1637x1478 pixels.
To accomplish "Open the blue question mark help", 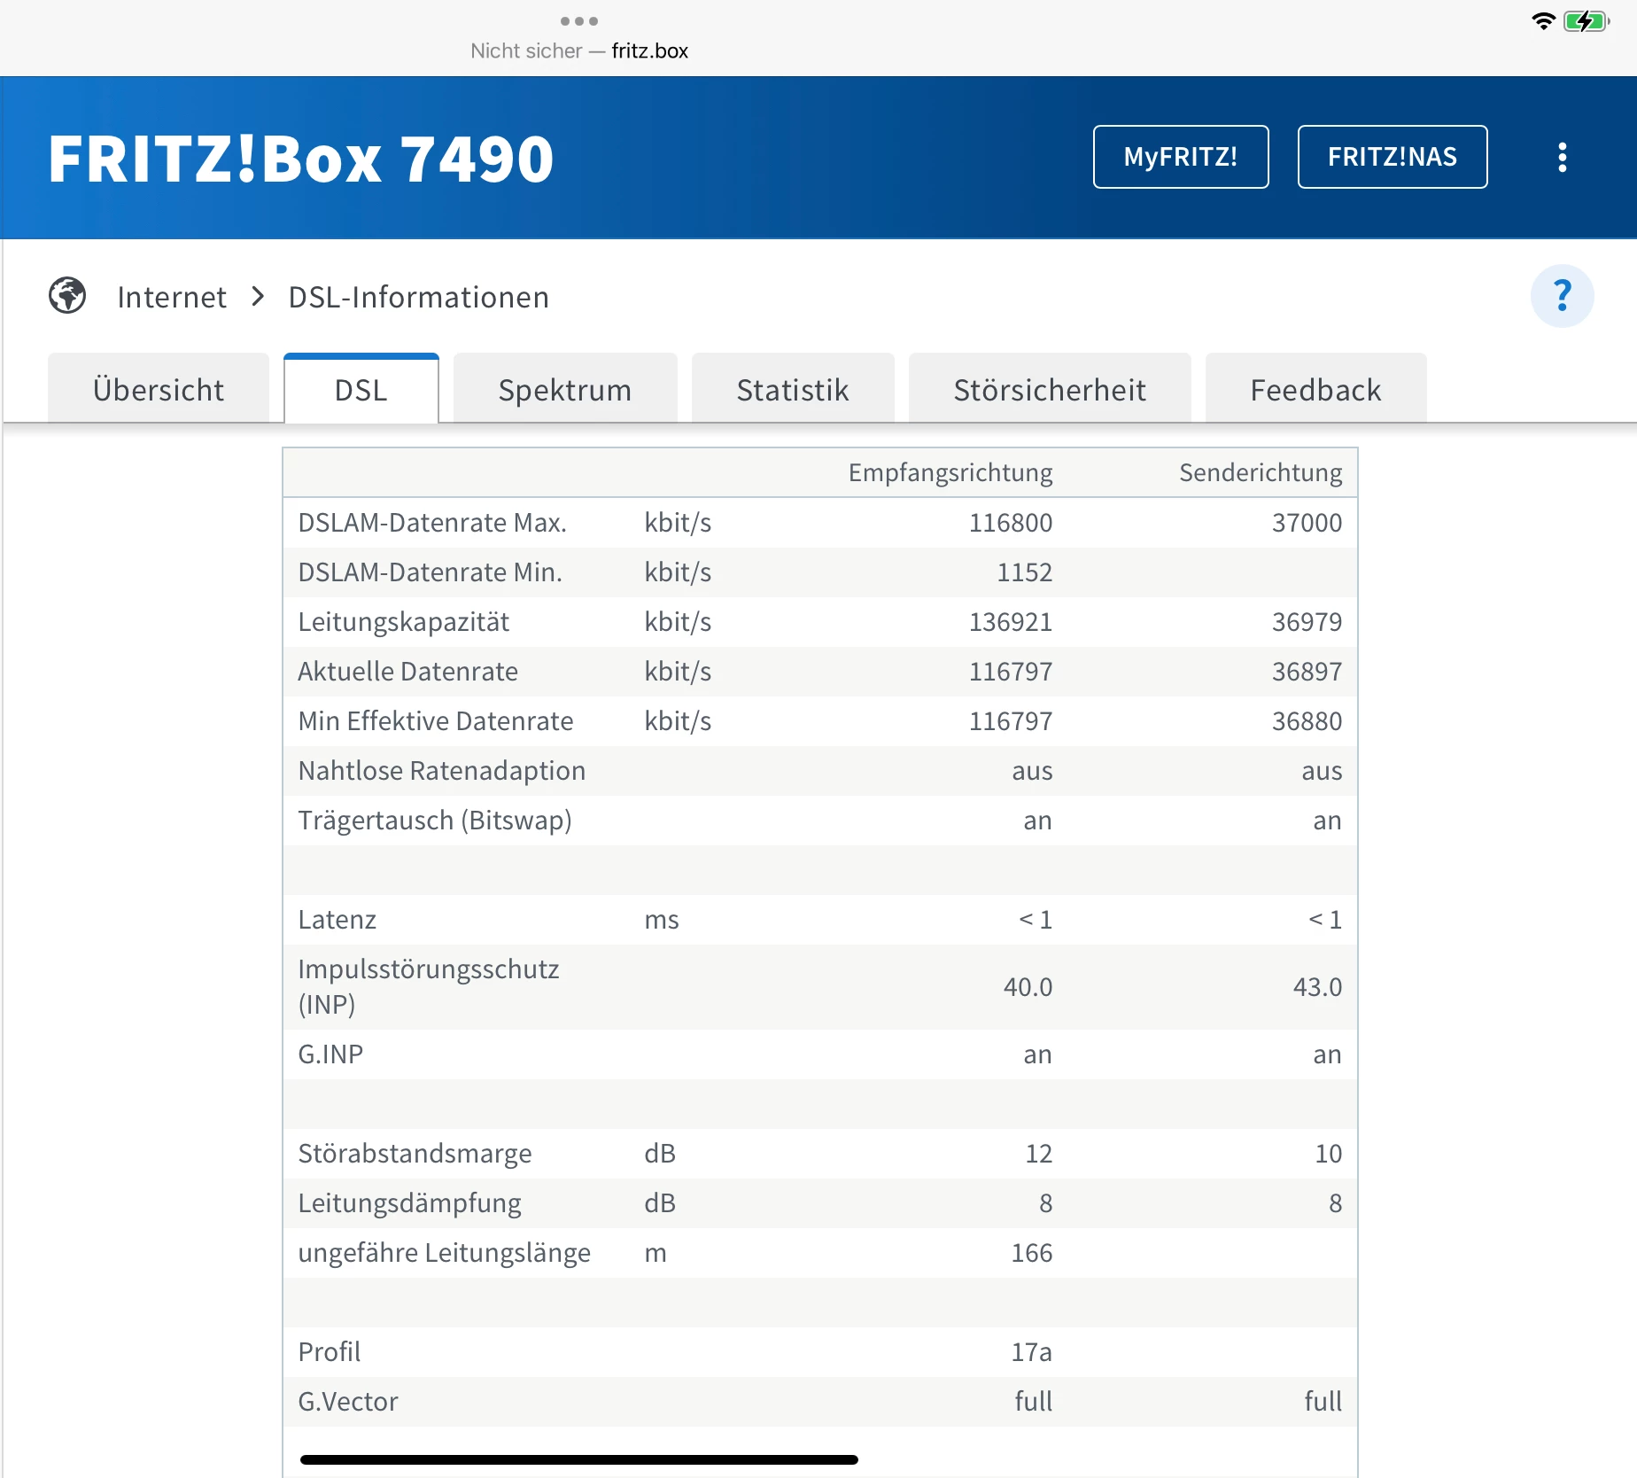I will pos(1562,296).
